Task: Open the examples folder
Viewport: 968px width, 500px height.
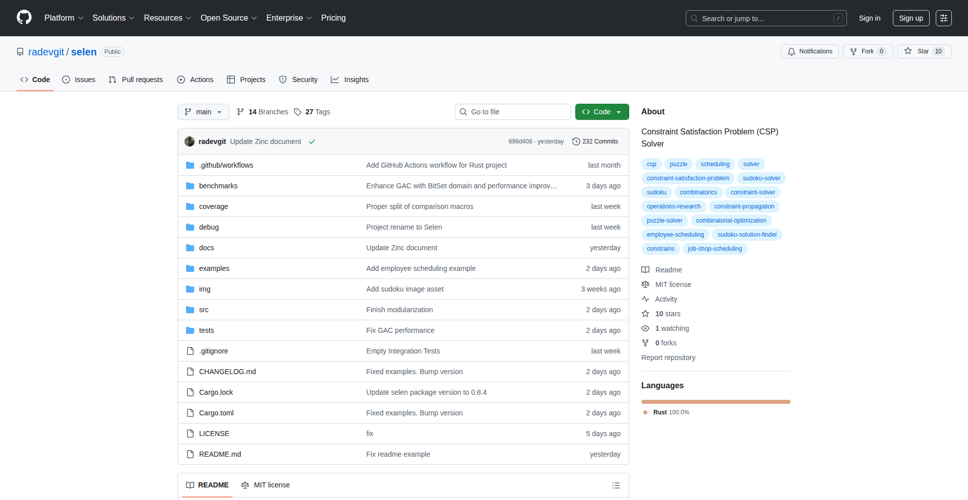Action: tap(214, 268)
